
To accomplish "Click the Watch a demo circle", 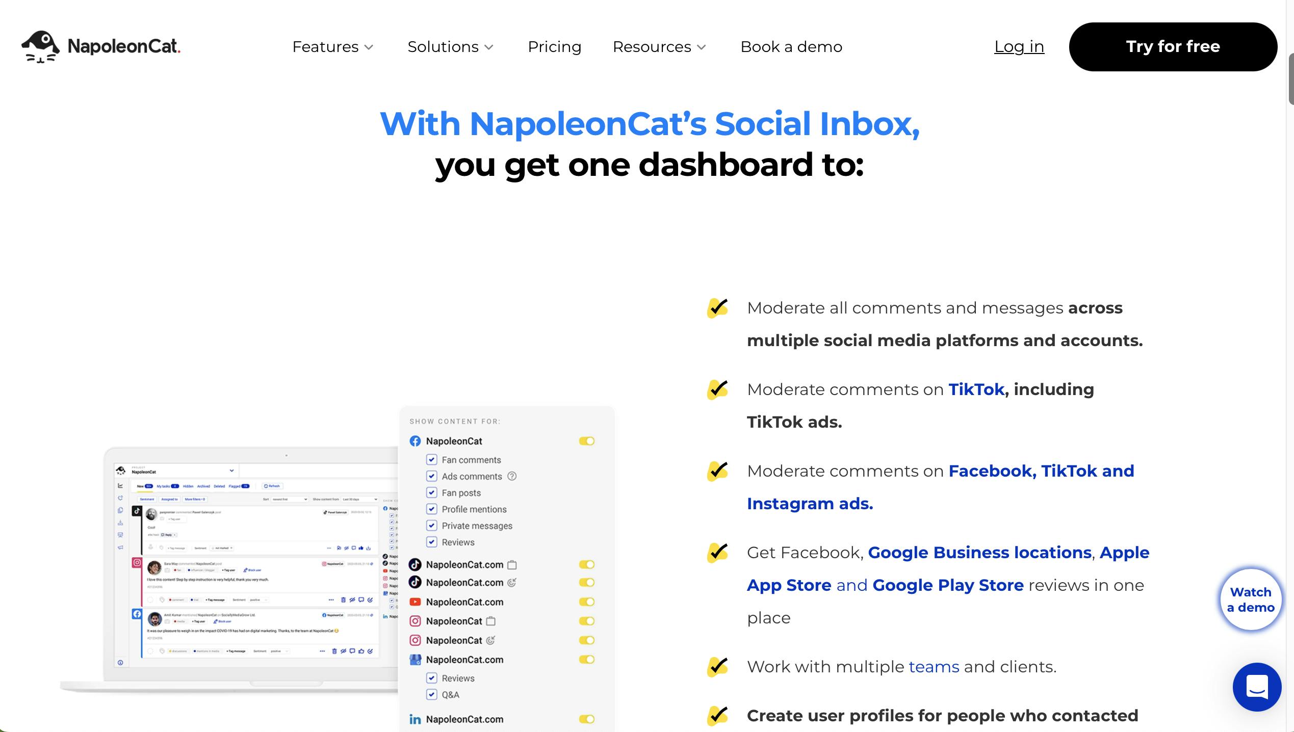I will 1250,599.
